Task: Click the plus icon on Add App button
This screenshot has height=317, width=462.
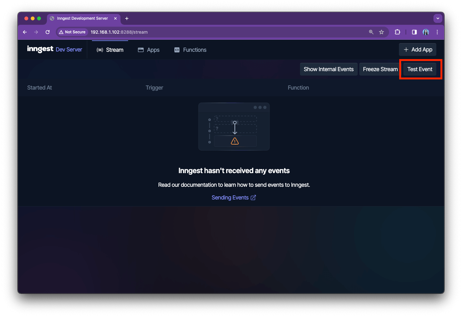Action: pos(406,50)
